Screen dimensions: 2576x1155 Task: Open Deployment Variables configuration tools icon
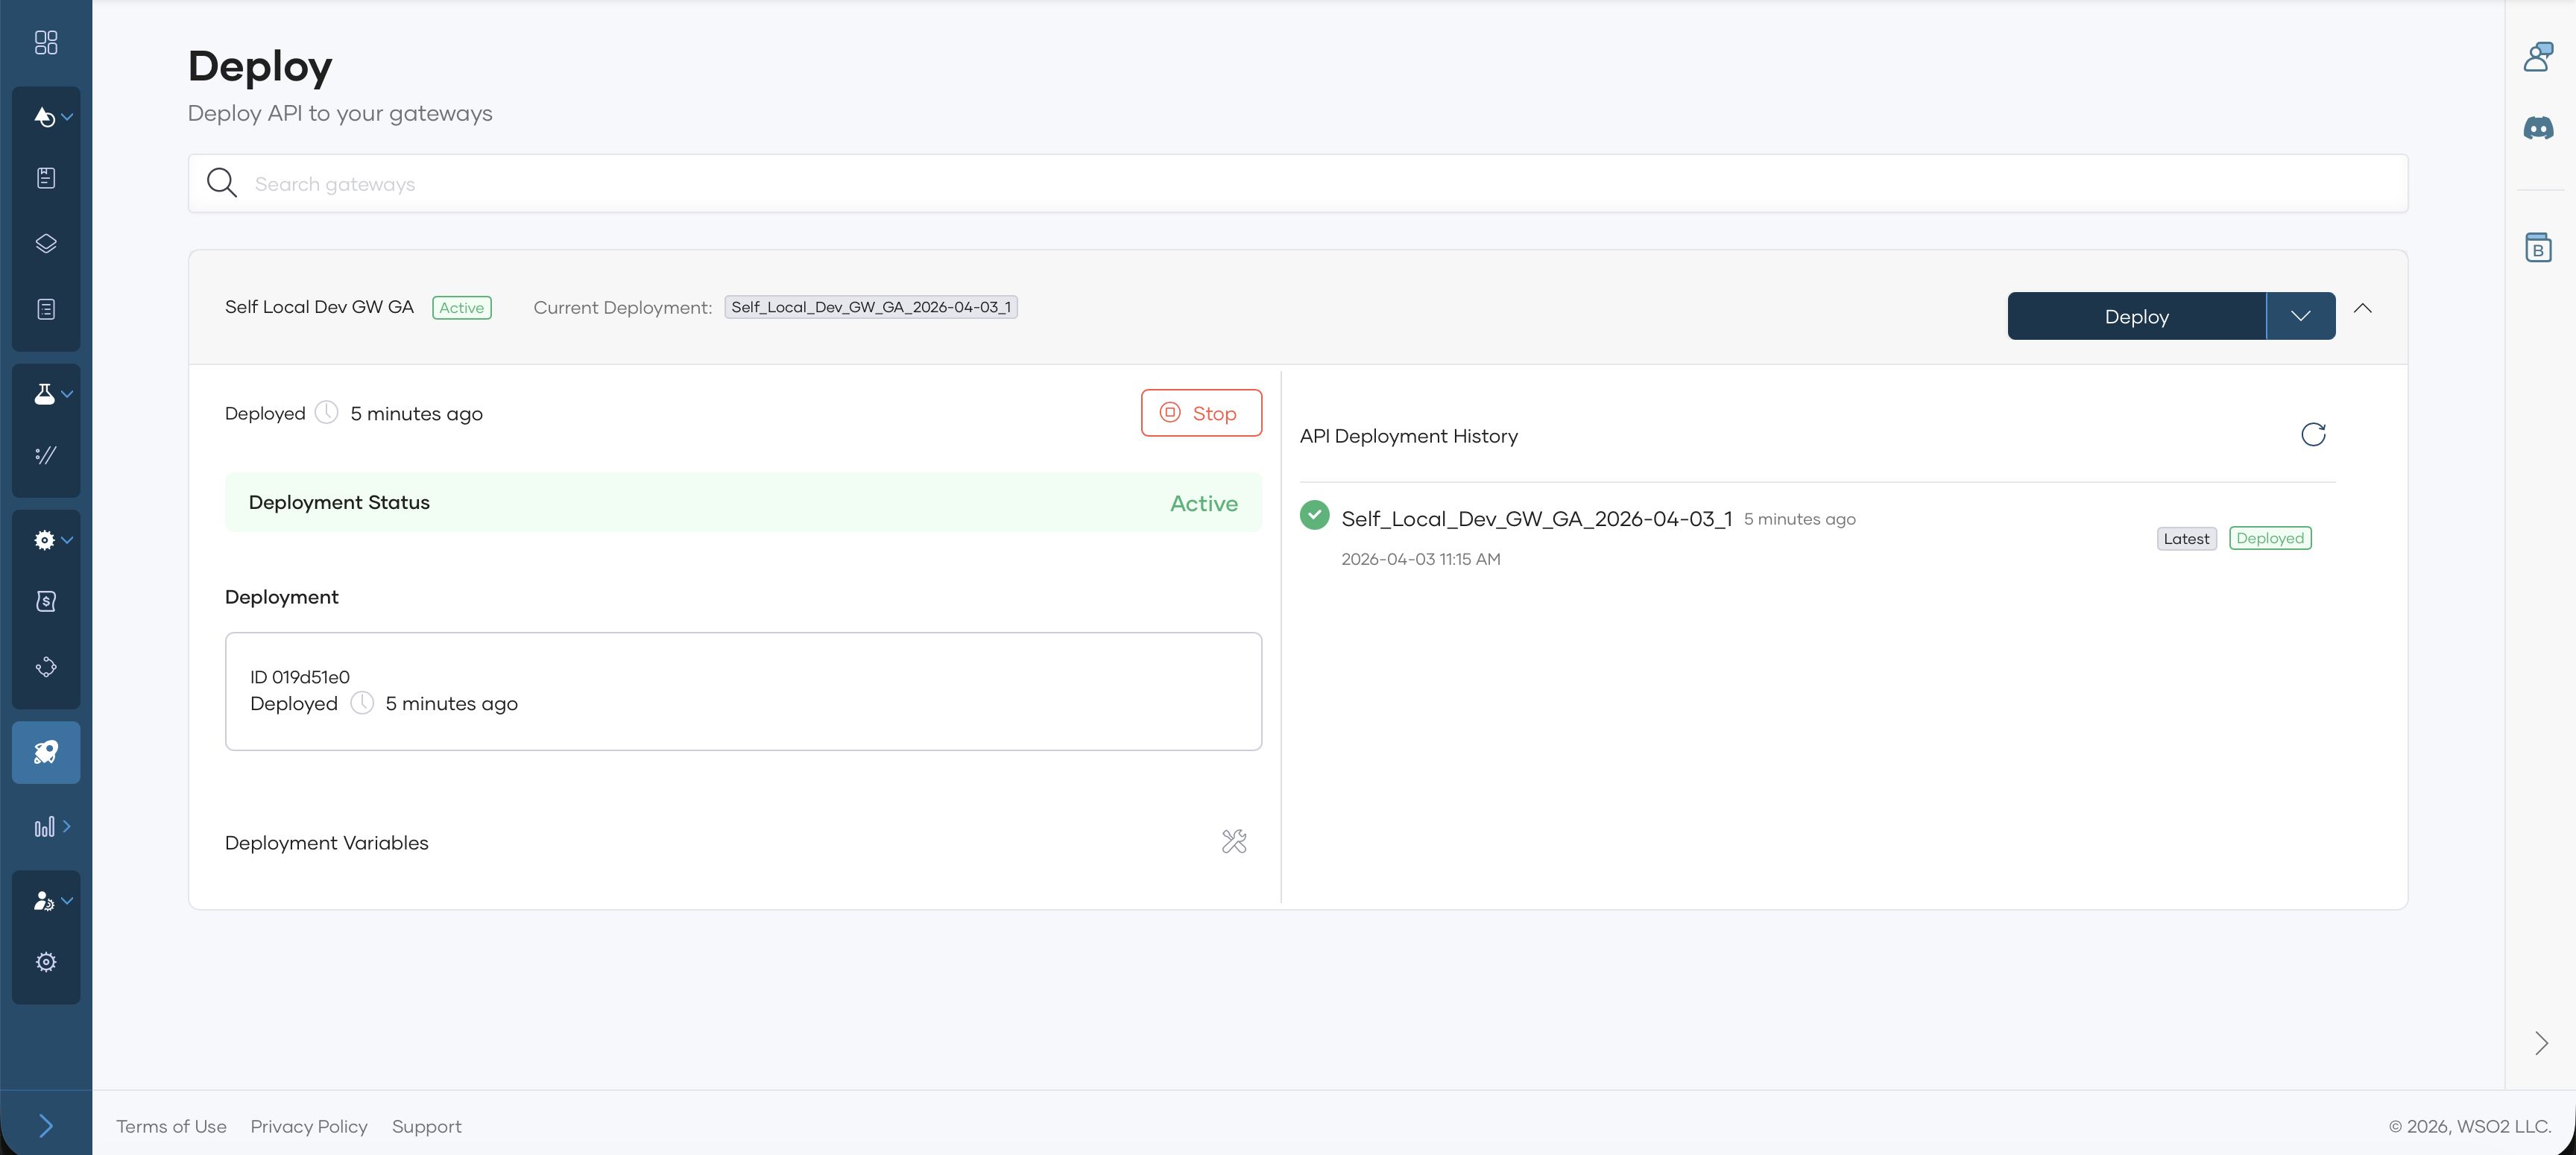point(1234,841)
